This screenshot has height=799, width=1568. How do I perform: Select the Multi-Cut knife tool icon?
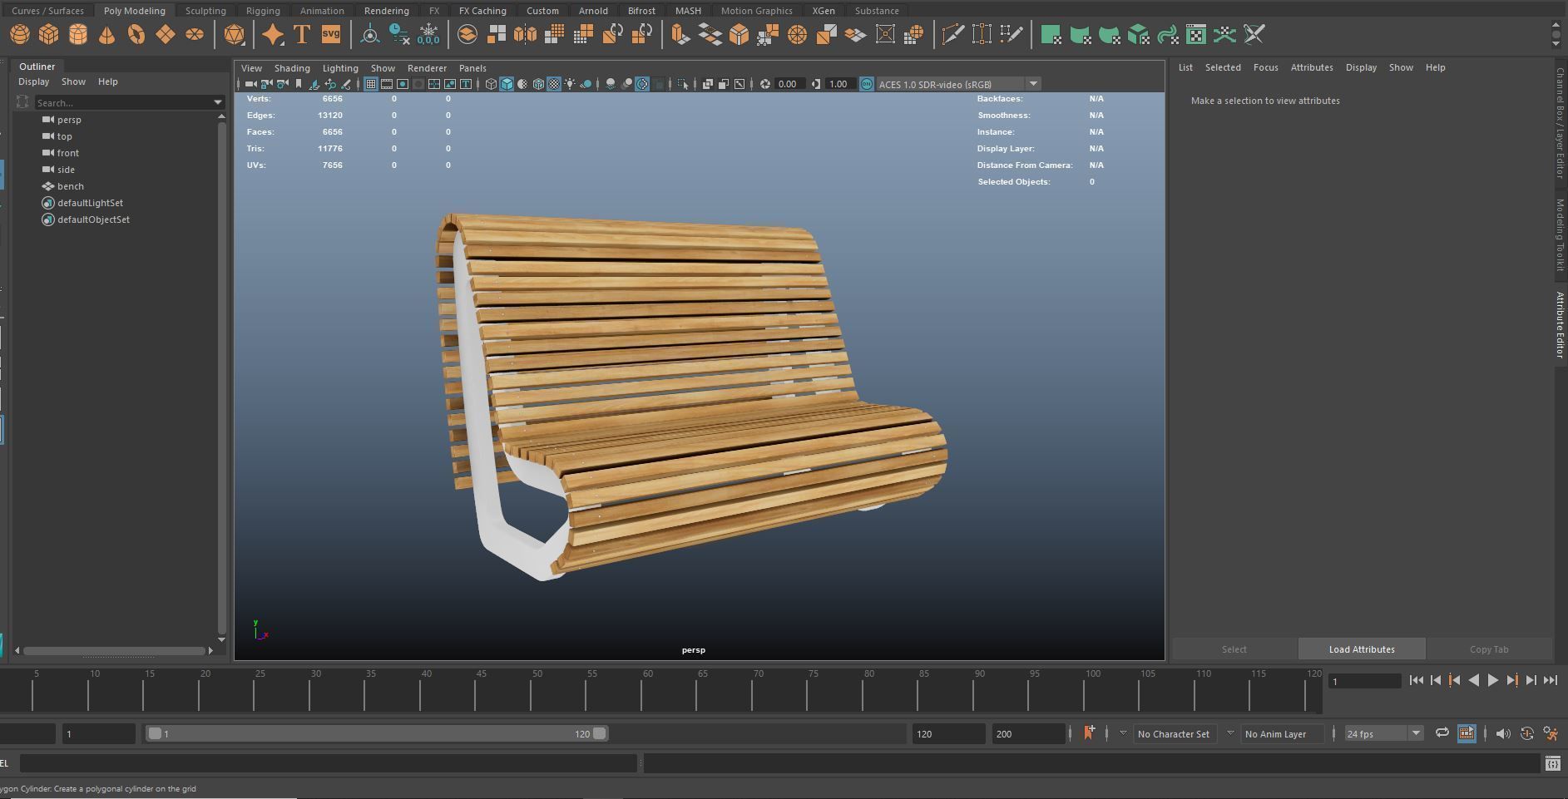953,34
